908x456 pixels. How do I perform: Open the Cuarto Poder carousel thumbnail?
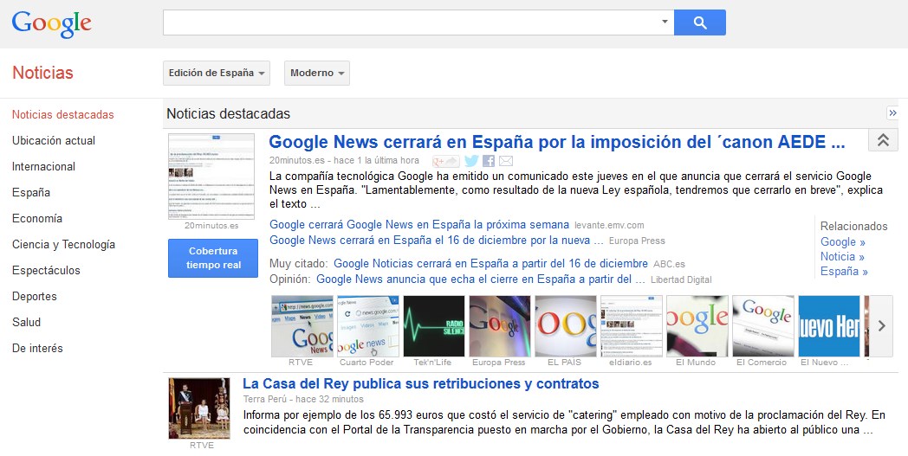[x=368, y=326]
